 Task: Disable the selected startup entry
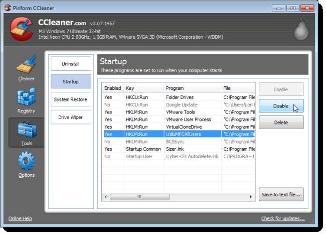point(281,106)
